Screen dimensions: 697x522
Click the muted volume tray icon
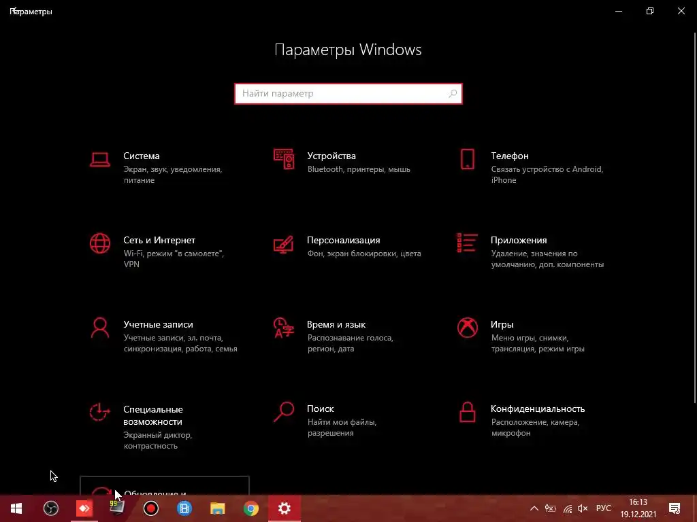coord(583,508)
